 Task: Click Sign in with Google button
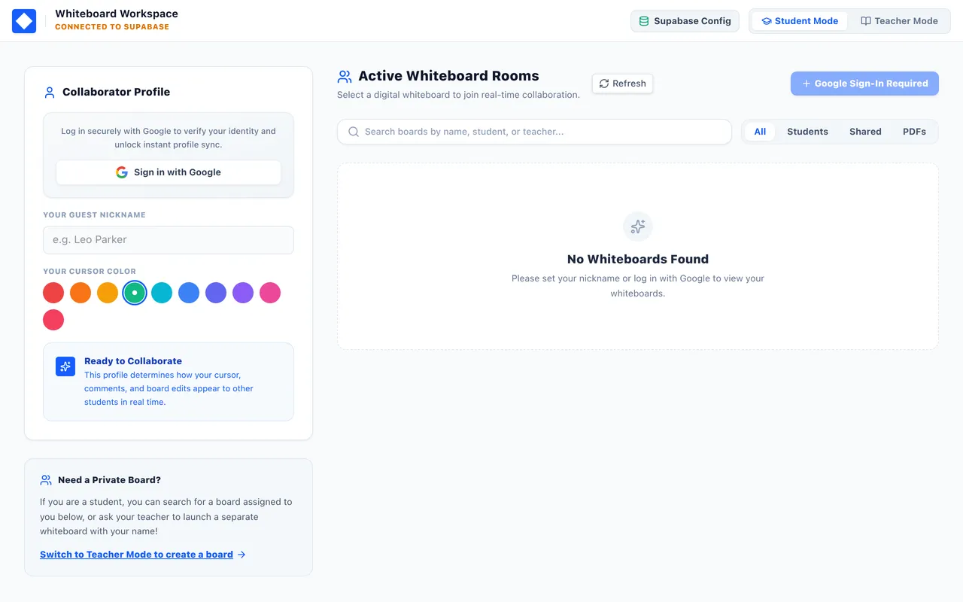click(x=169, y=172)
